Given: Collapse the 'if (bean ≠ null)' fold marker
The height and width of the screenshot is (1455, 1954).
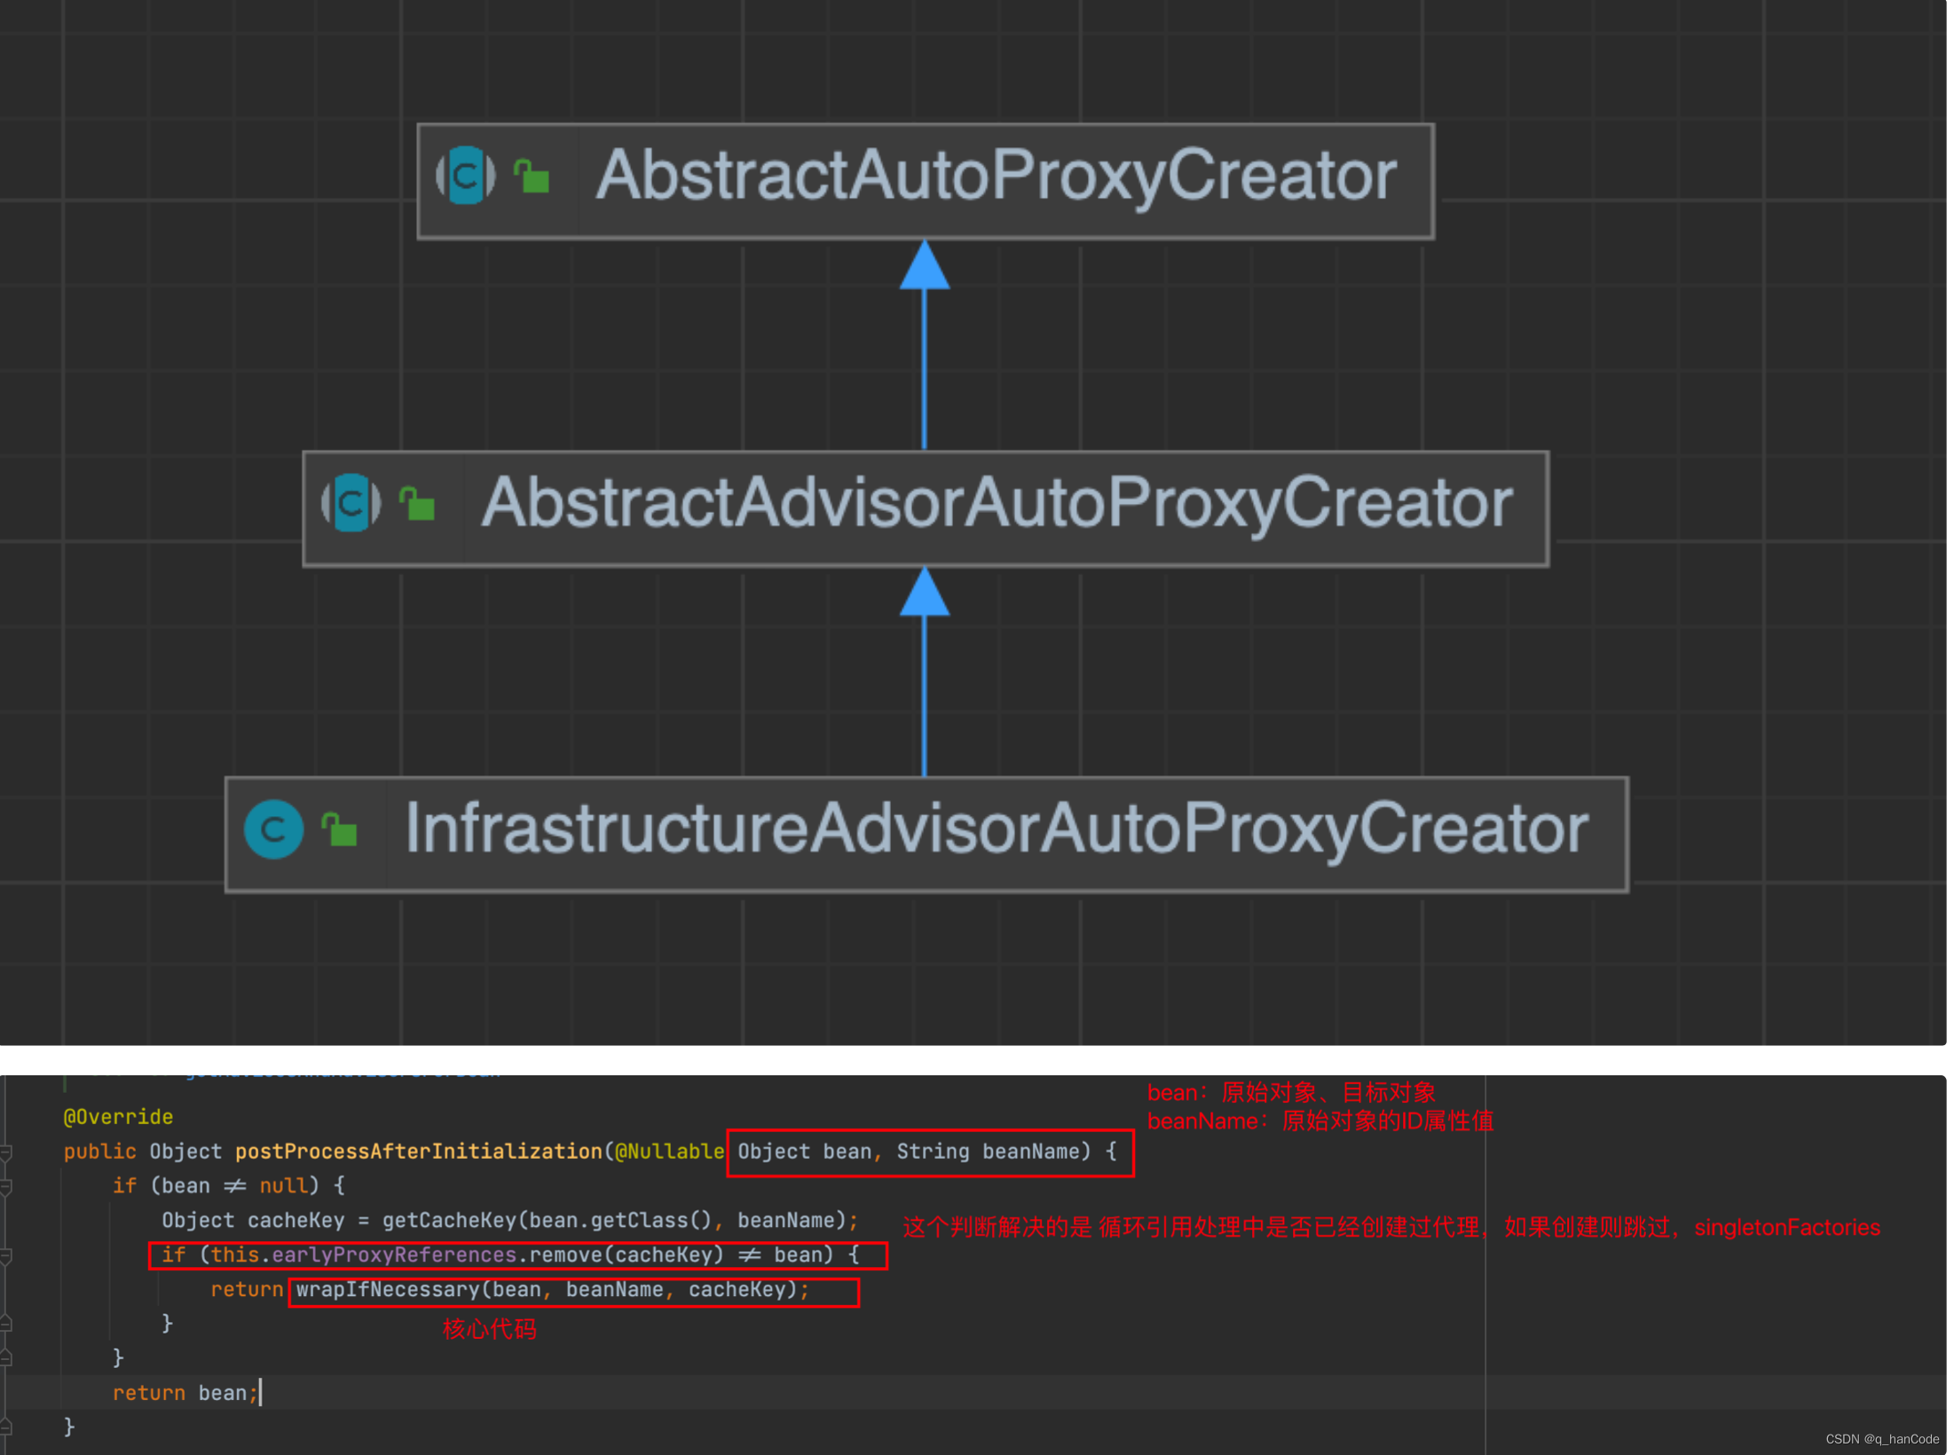Looking at the screenshot, I should pos(6,1187).
